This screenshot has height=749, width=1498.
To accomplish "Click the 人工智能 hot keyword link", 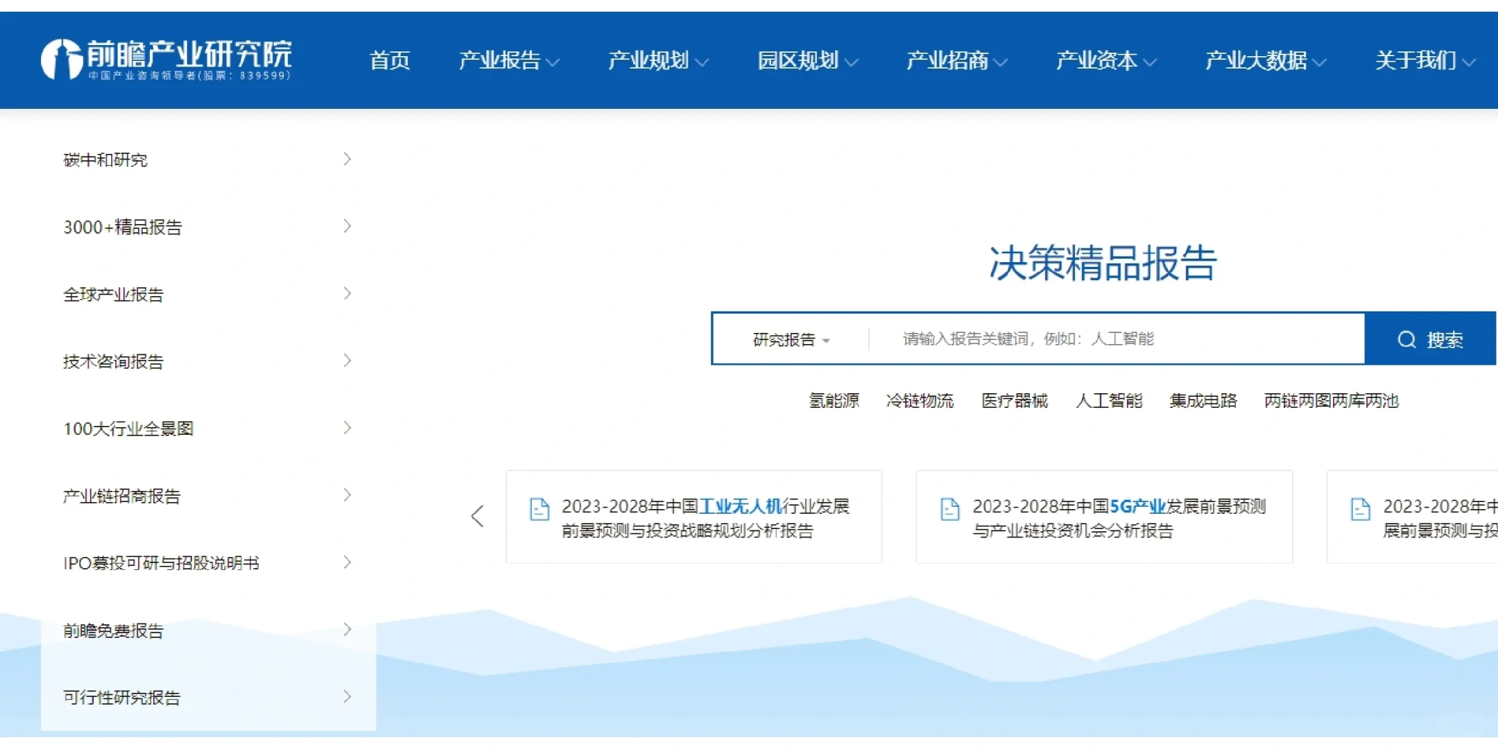I will [1108, 400].
